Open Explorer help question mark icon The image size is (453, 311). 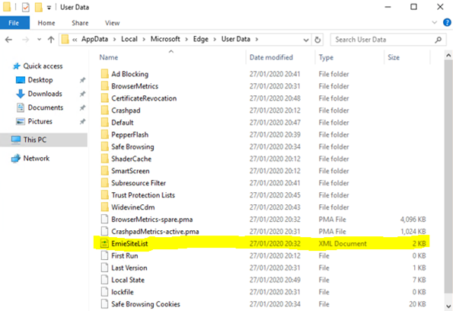point(447,23)
